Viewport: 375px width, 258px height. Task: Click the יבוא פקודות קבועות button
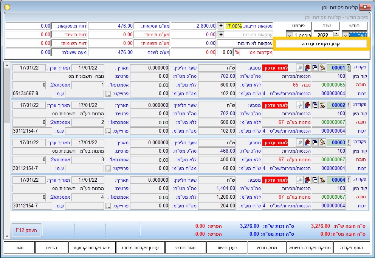(92, 247)
